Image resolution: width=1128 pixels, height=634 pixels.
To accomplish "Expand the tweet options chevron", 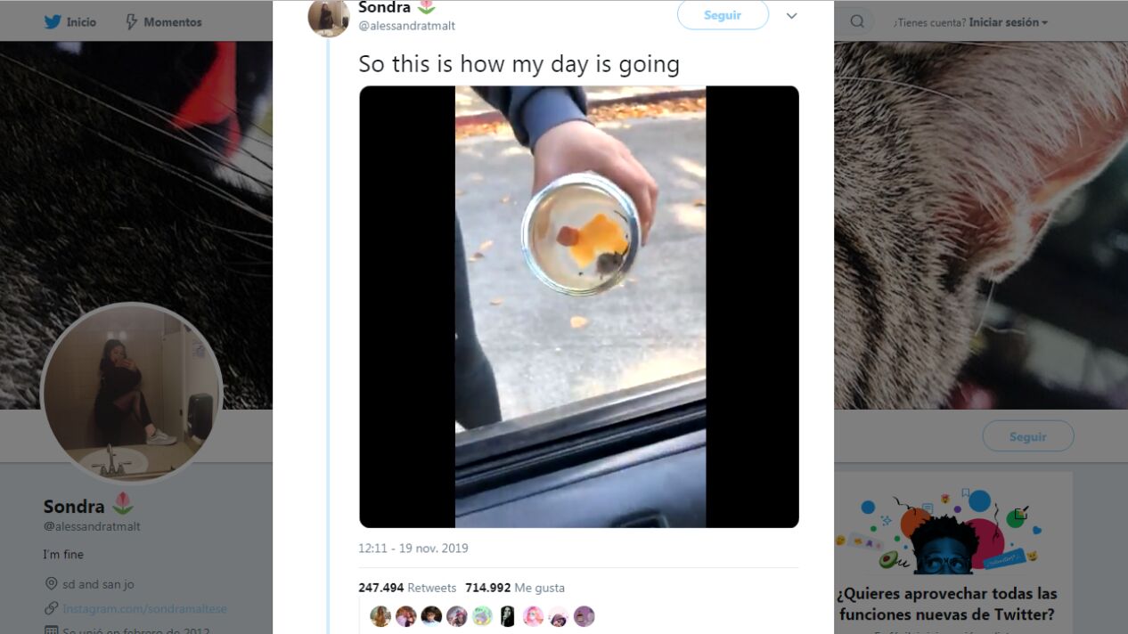I will (x=791, y=16).
